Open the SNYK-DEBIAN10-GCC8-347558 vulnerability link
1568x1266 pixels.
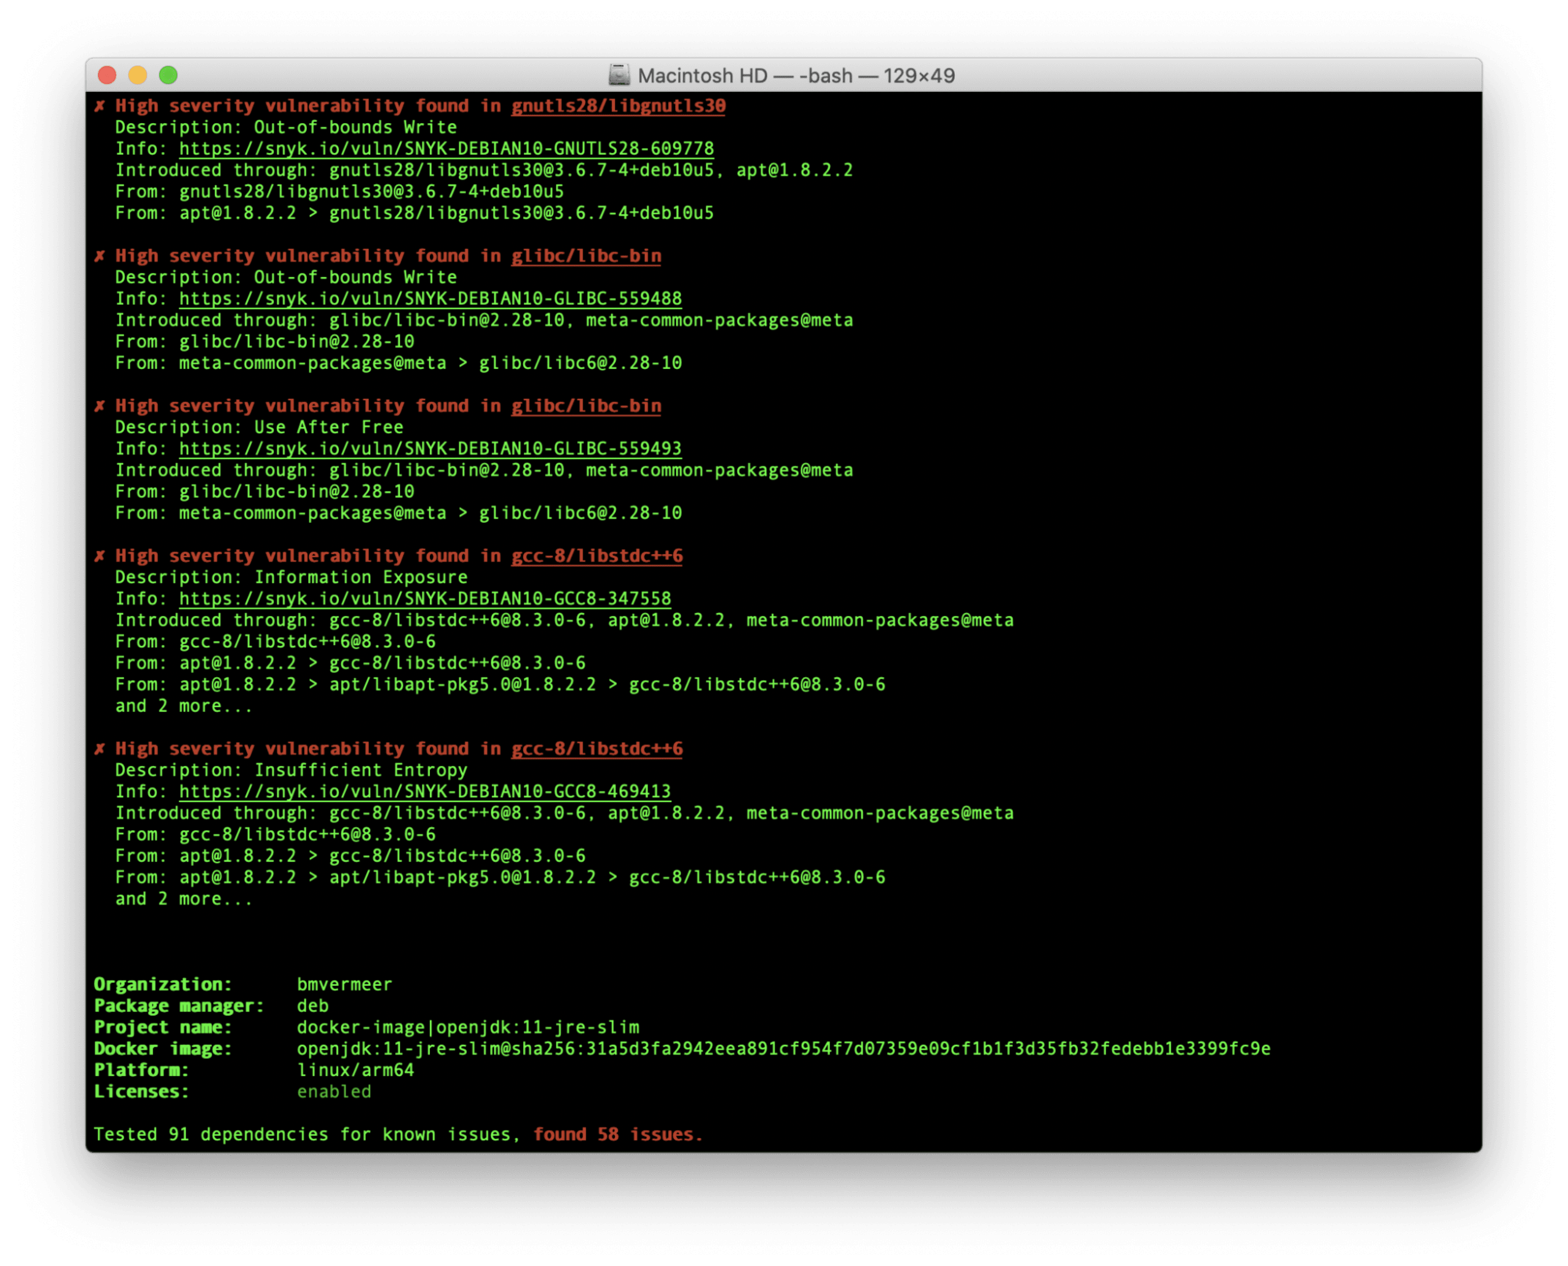[425, 599]
